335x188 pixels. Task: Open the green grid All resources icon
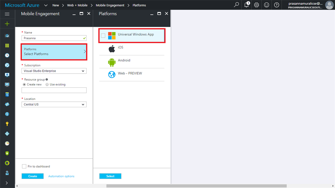point(7,45)
